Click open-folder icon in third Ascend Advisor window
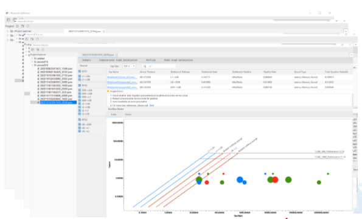 coord(32,39)
